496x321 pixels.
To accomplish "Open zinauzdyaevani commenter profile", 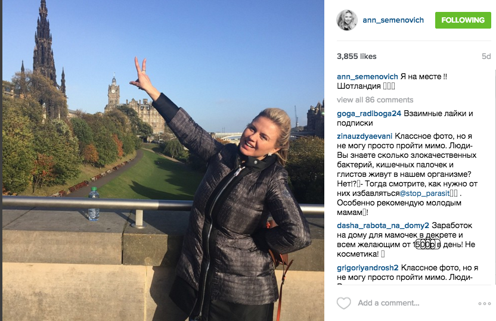I will pyautogui.click(x=364, y=136).
